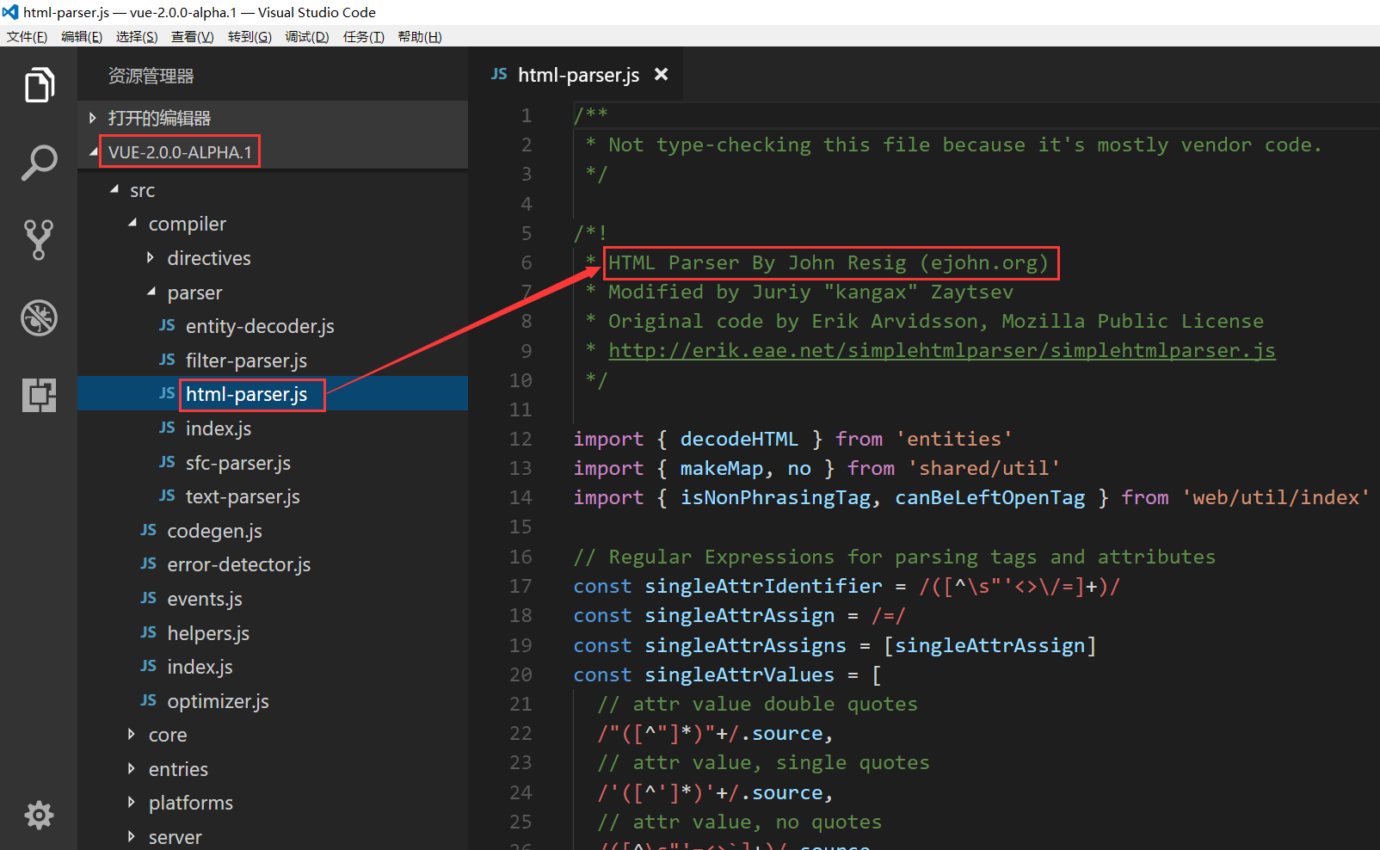Expand the server folder

pyautogui.click(x=131, y=836)
